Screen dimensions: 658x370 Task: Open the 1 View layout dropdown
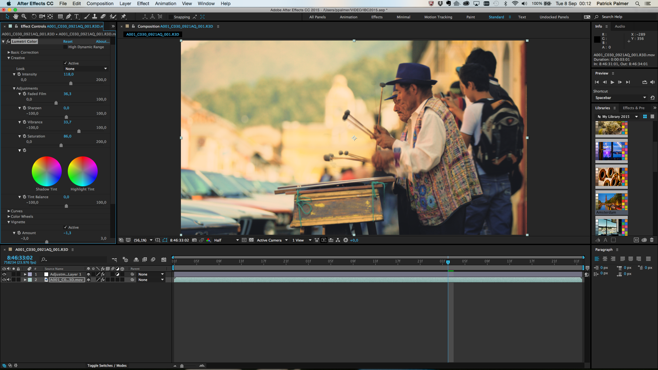301,240
